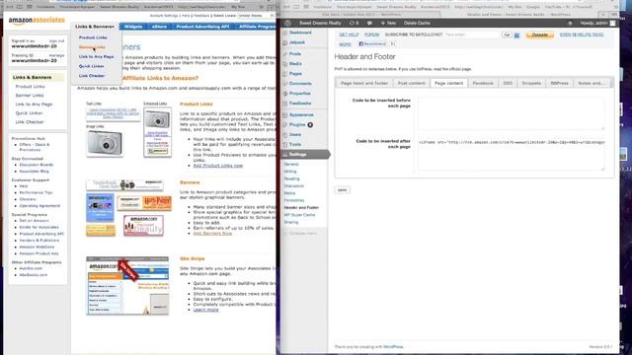Open the Snippets tab
Viewport: 632px width, 355px height.
pyautogui.click(x=531, y=83)
